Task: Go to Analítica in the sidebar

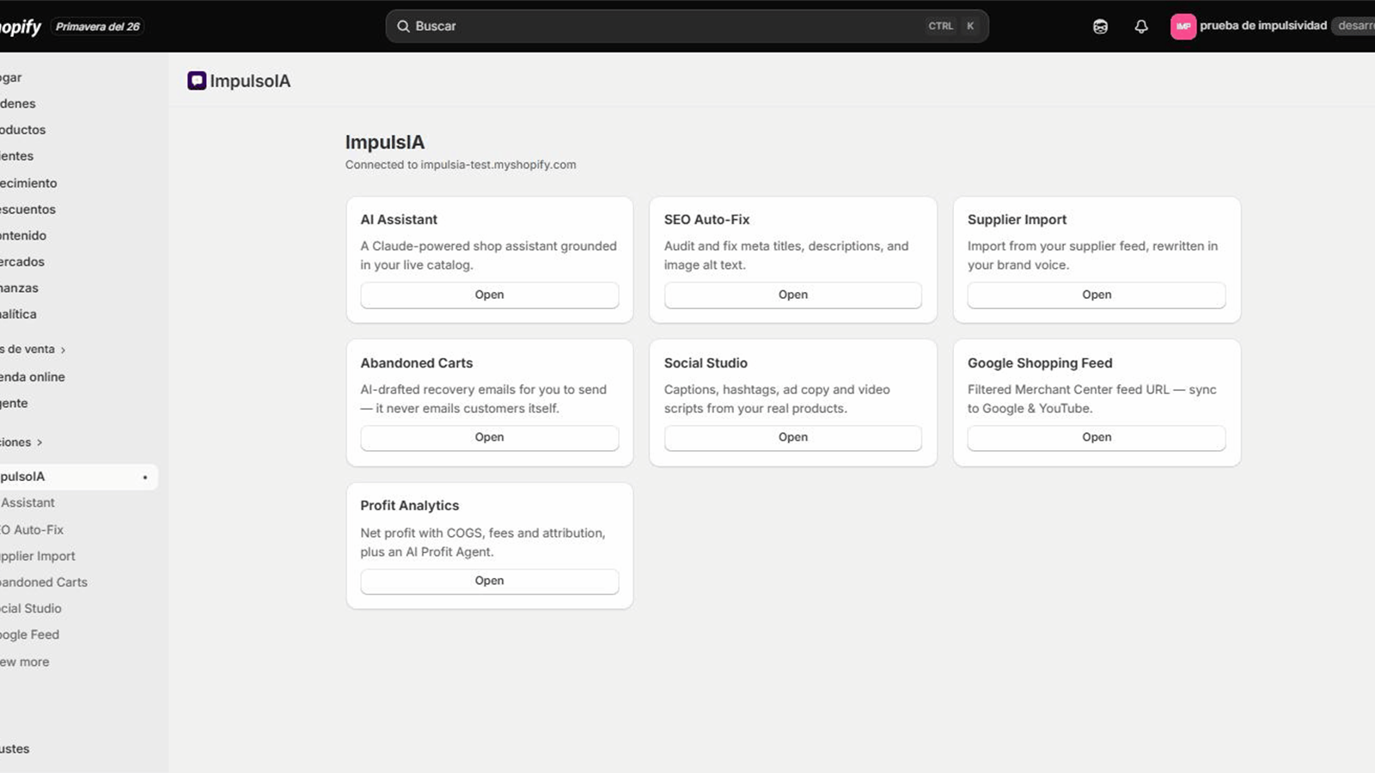Action: pos(18,314)
